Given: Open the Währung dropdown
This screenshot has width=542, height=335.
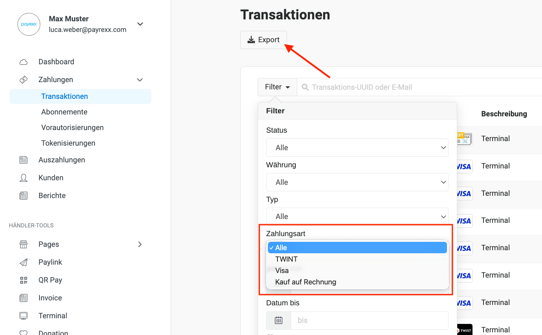Looking at the screenshot, I should tap(357, 182).
